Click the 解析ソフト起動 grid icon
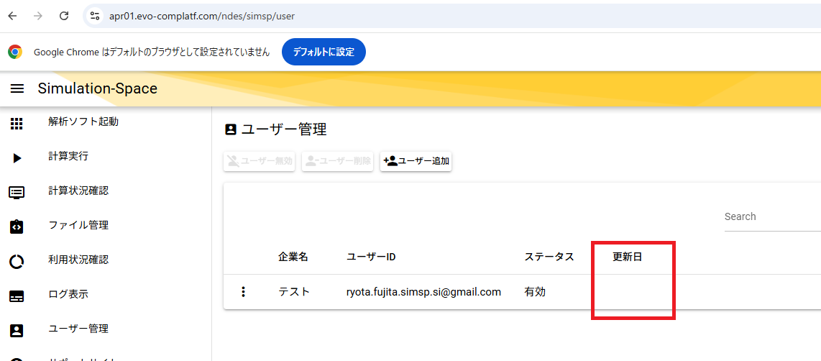The height and width of the screenshot is (361, 821). [17, 124]
